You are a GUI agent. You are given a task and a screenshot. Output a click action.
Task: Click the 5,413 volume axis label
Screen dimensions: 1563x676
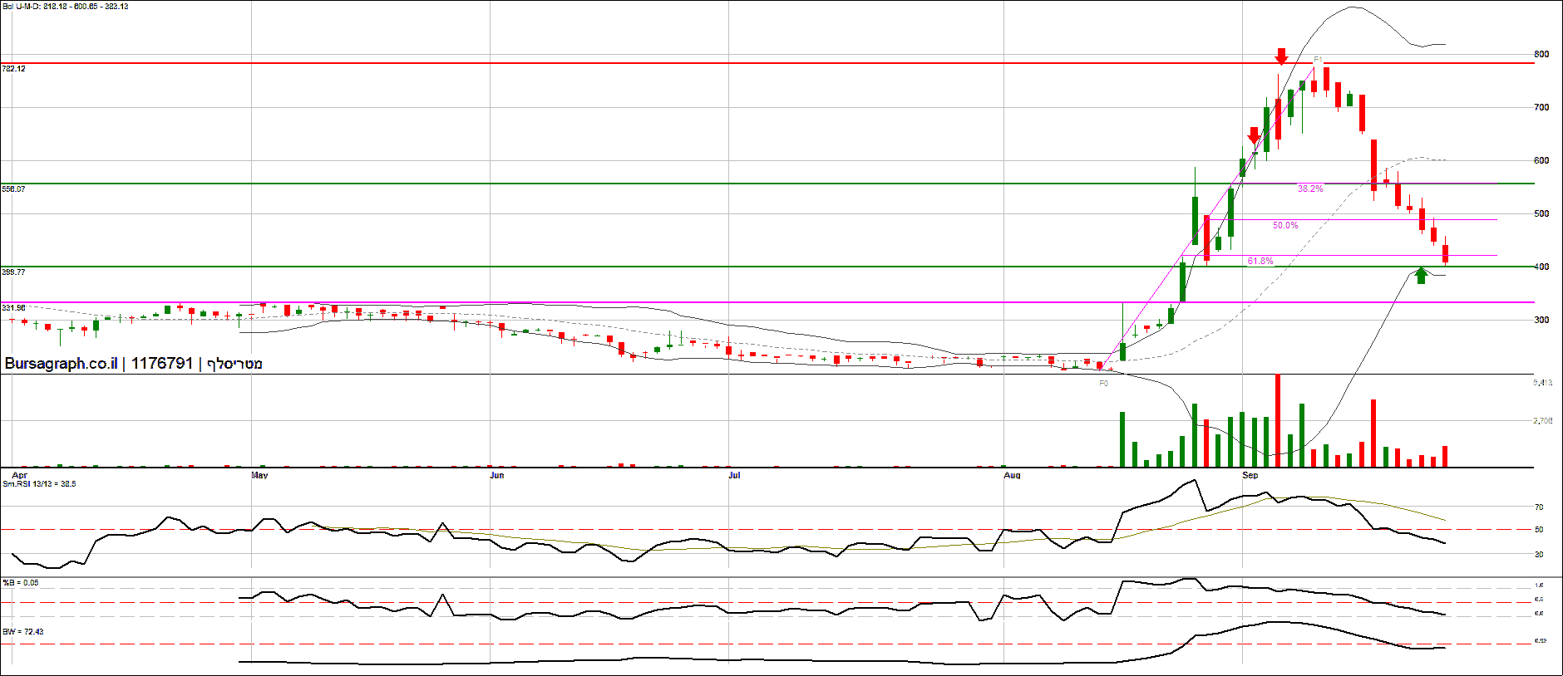[1543, 384]
